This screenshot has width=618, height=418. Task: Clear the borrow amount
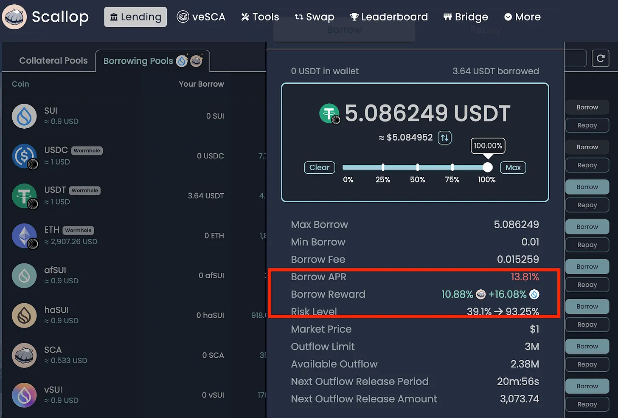point(320,167)
